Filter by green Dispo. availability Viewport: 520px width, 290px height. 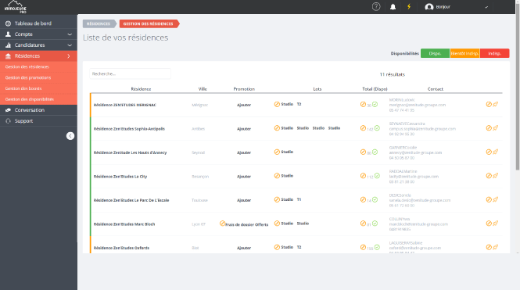click(x=435, y=53)
